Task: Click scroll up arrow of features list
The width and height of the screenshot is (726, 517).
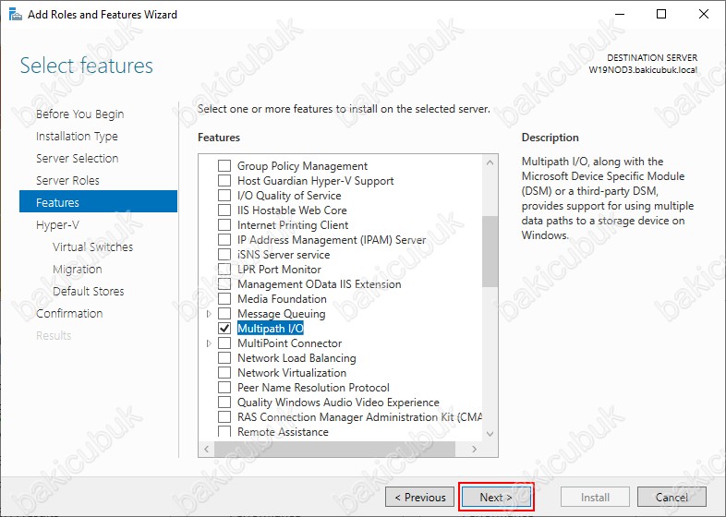Action: (x=490, y=162)
